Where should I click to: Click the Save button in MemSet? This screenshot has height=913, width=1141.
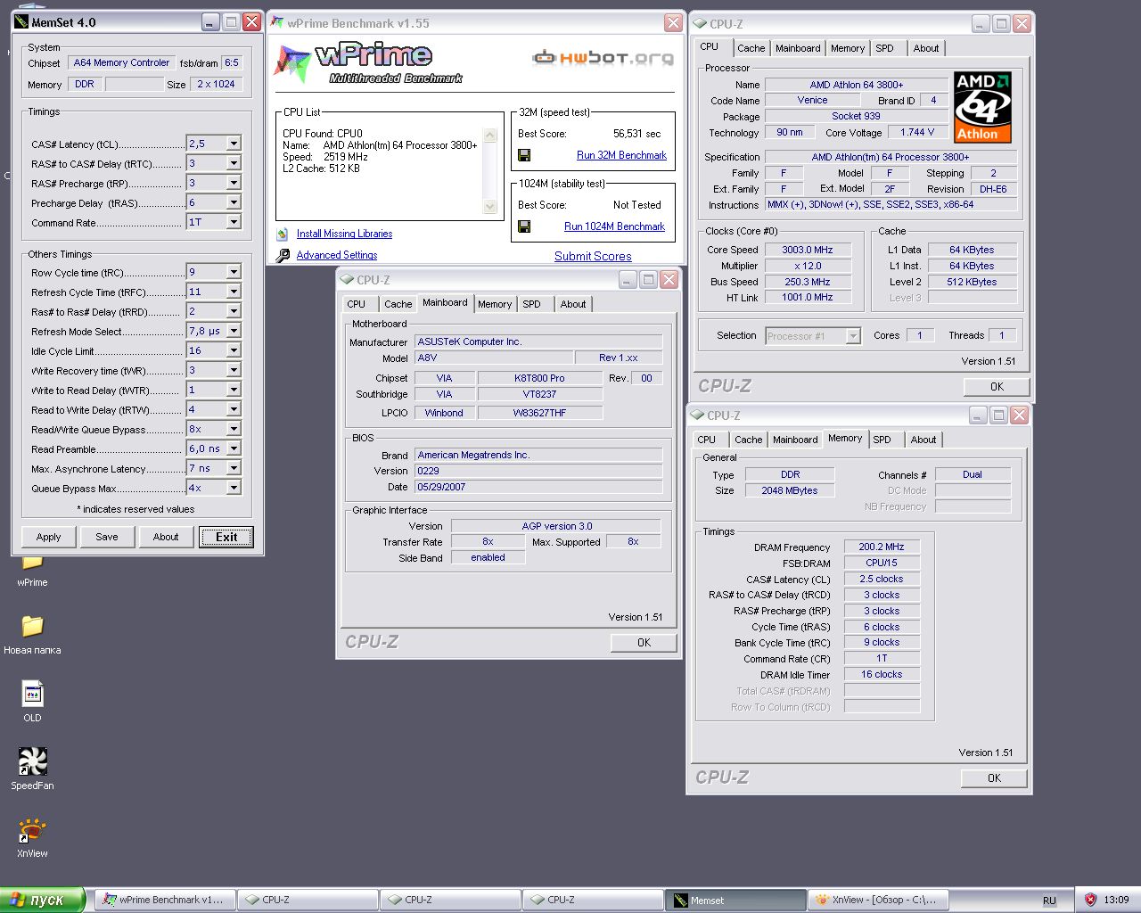(x=107, y=537)
